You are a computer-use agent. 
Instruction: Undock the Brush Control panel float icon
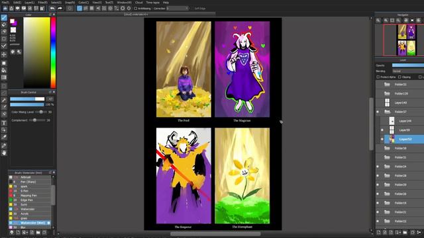click(x=50, y=93)
